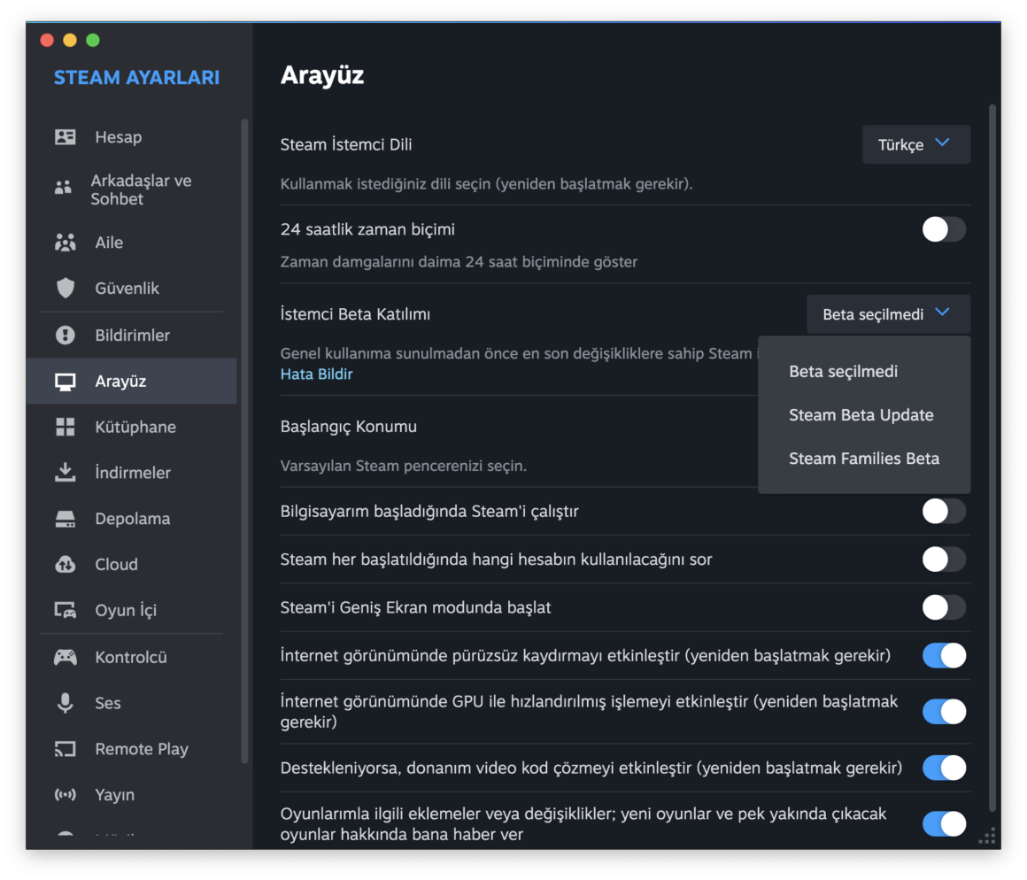Click the sidebar vertical scrollbar
Viewport: 1027px width, 880px height.
point(245,440)
